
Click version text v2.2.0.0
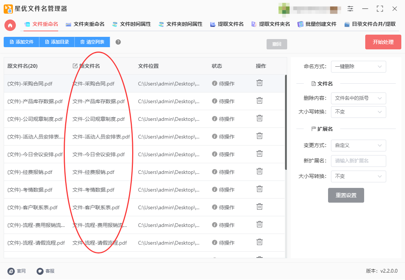pyautogui.click(x=389, y=271)
